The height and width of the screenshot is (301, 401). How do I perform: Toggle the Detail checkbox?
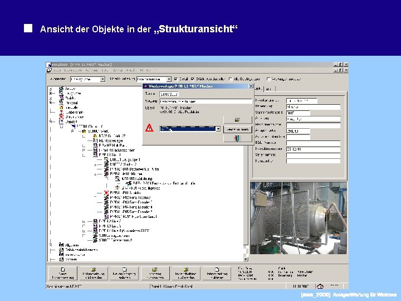[x=176, y=79]
